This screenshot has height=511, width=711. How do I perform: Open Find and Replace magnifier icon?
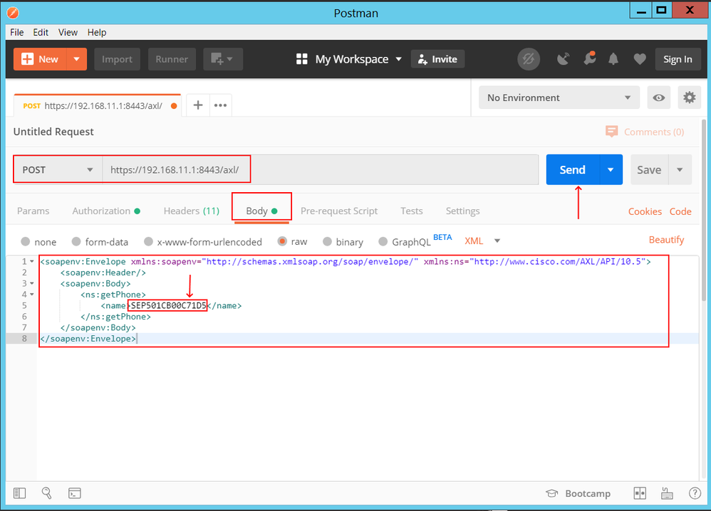click(47, 493)
